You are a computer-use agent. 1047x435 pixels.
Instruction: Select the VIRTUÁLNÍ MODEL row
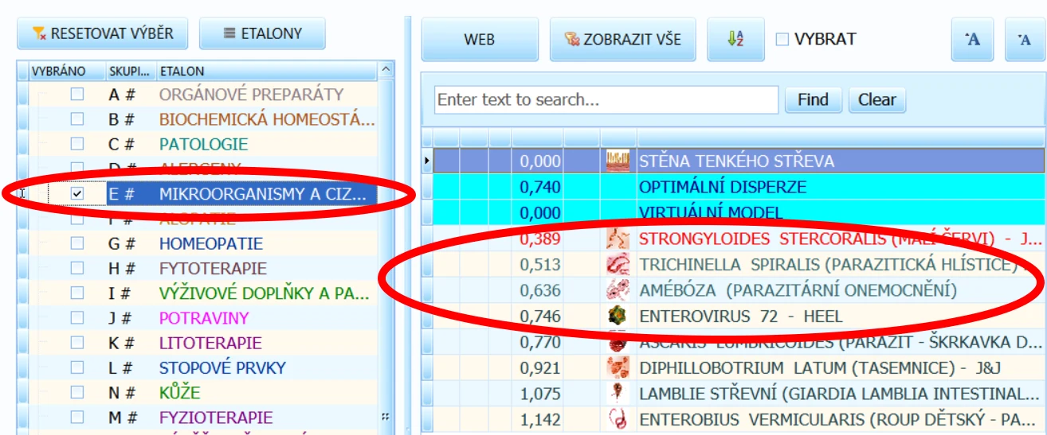[733, 213]
